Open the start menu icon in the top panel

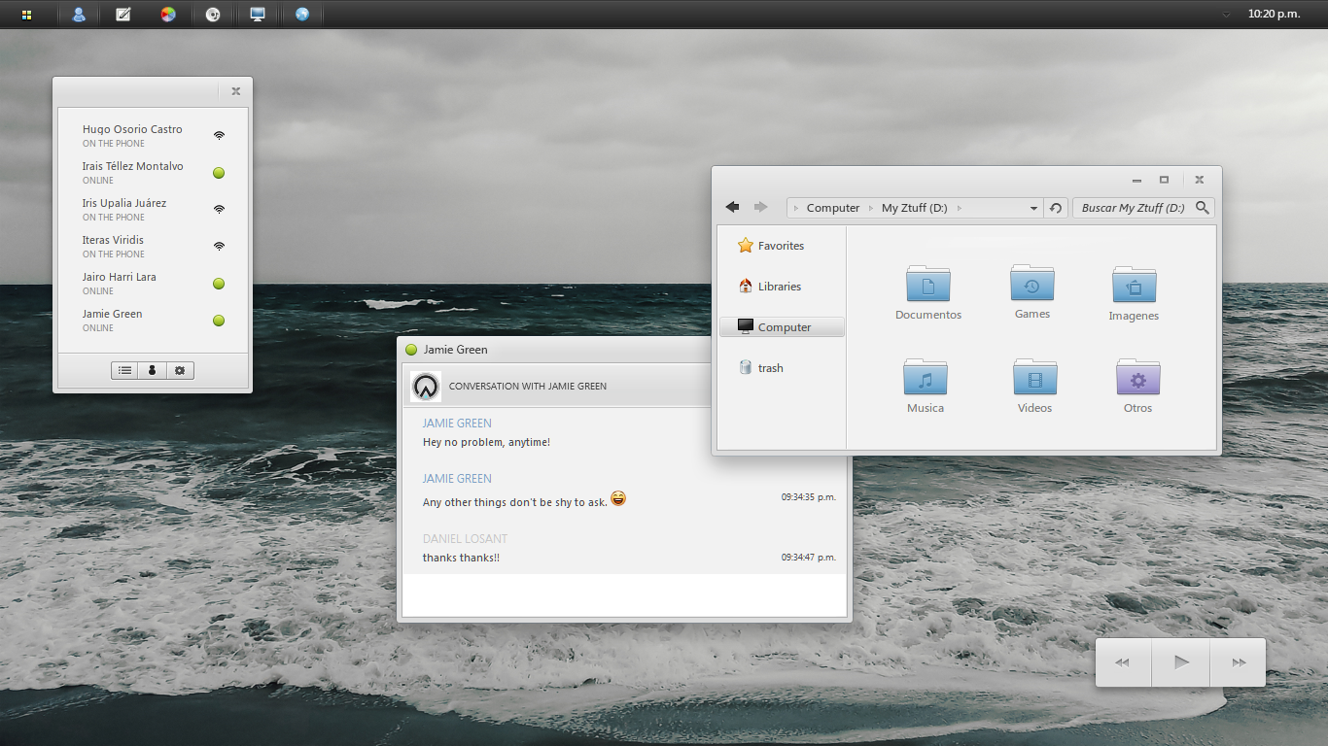pos(26,15)
